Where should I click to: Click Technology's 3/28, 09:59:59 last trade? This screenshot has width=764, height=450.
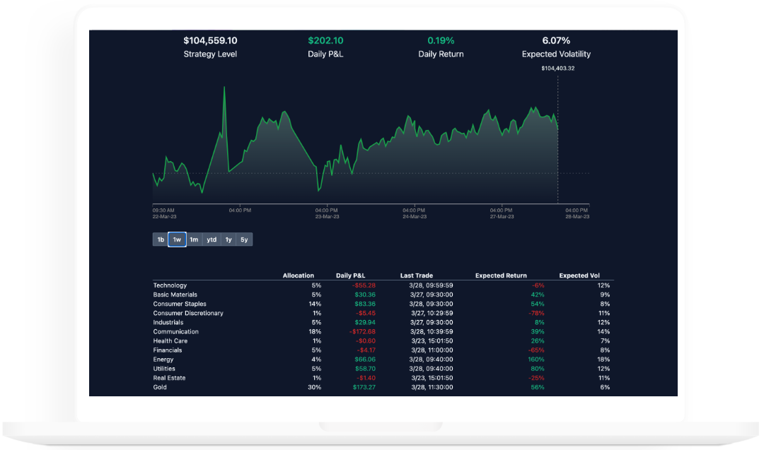pyautogui.click(x=432, y=285)
